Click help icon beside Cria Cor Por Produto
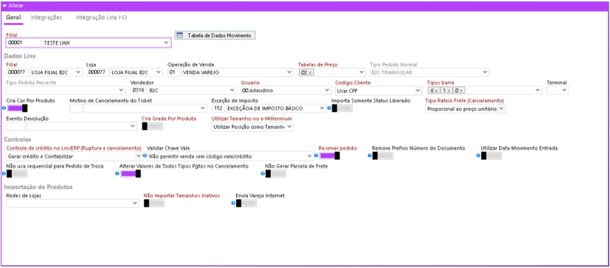 tap(4, 108)
